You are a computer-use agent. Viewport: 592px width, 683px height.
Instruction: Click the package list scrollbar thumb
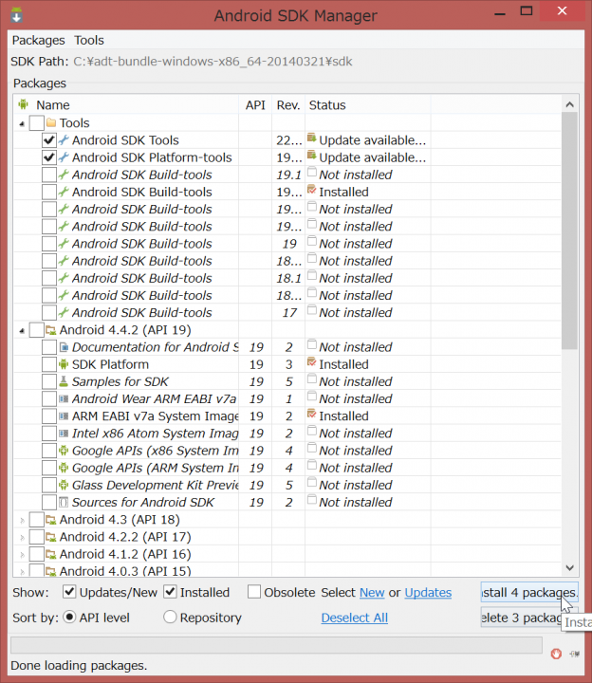tap(569, 231)
